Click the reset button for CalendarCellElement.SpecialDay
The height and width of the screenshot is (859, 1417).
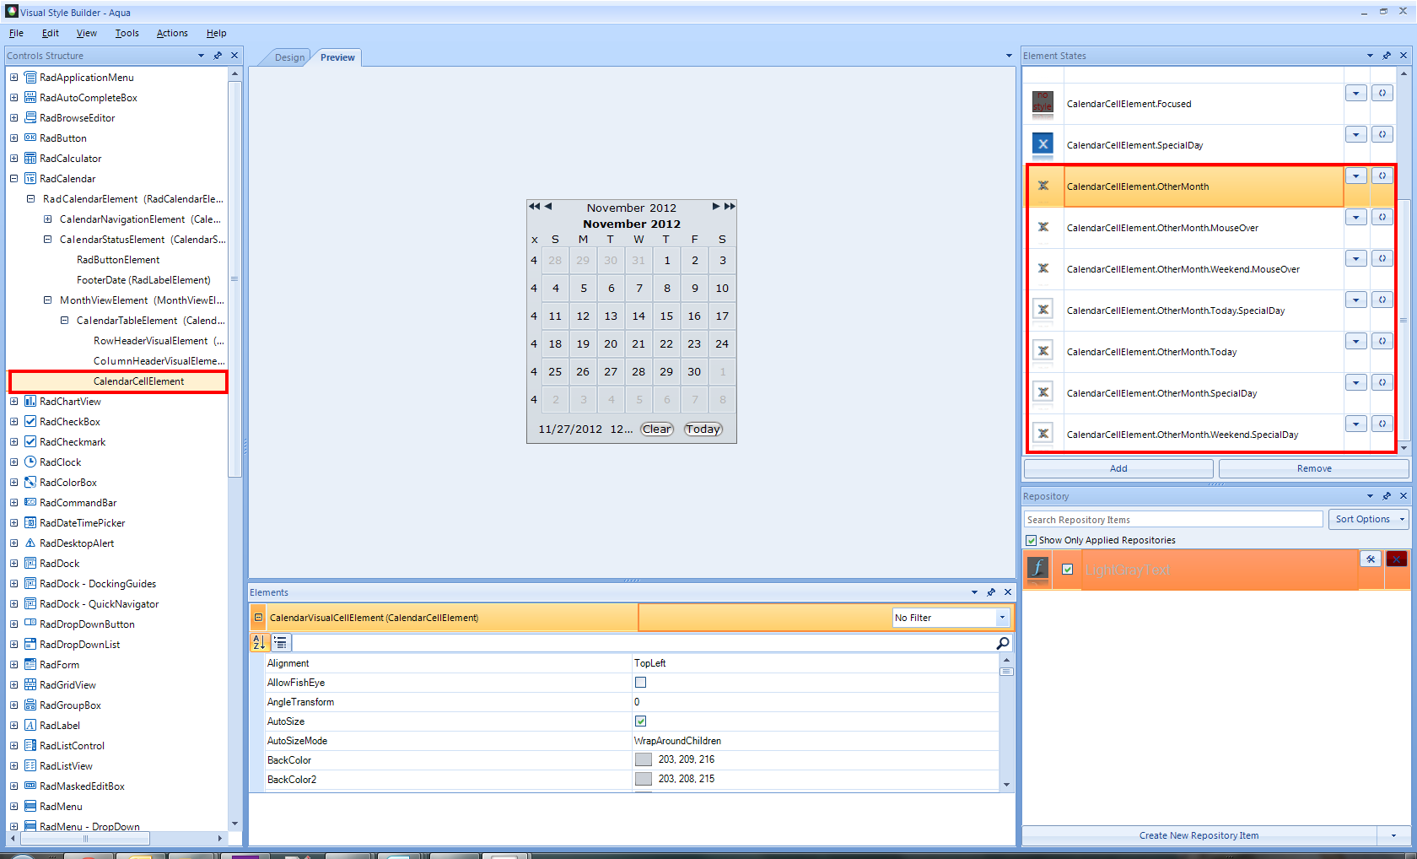1382,134
